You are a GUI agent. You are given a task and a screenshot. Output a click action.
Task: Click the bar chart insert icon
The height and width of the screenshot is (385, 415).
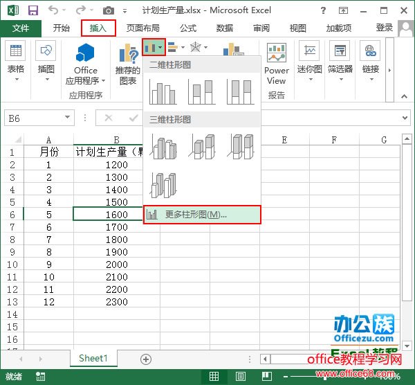[x=173, y=47]
